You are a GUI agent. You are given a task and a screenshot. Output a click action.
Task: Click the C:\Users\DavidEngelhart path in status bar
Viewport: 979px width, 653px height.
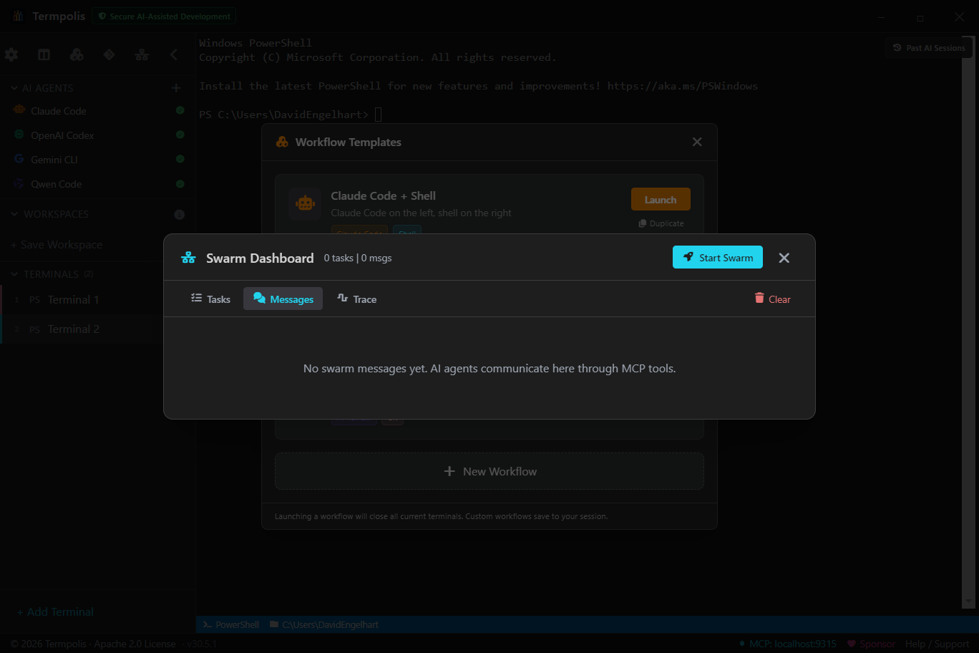[324, 625]
